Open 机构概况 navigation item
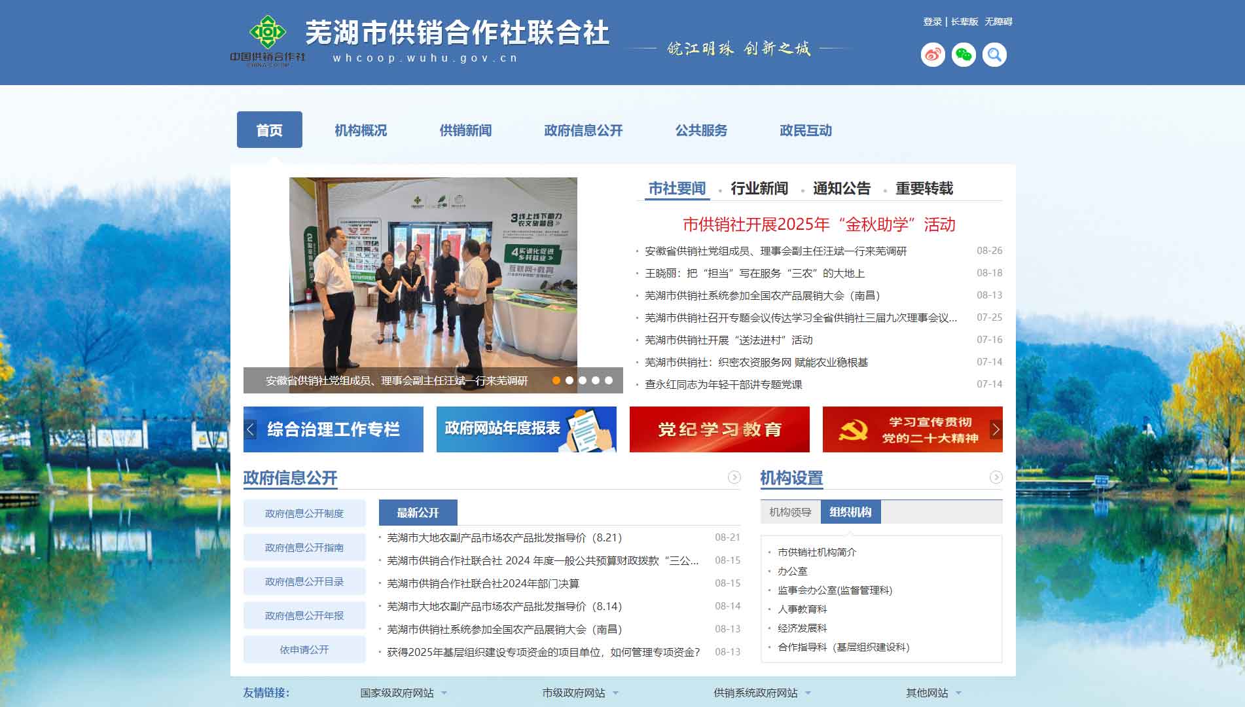Screen dimensions: 1245x707 point(361,130)
